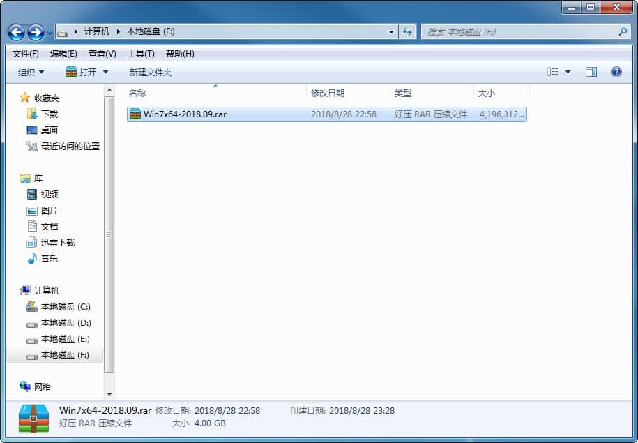Refresh the current folder view

pos(407,31)
